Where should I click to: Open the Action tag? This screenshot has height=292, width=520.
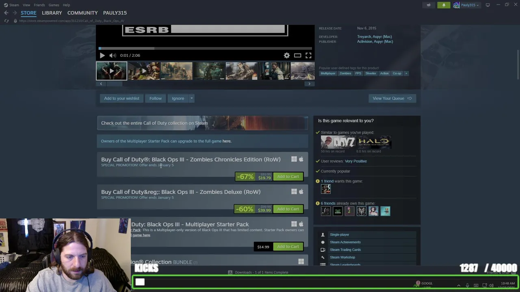384,73
